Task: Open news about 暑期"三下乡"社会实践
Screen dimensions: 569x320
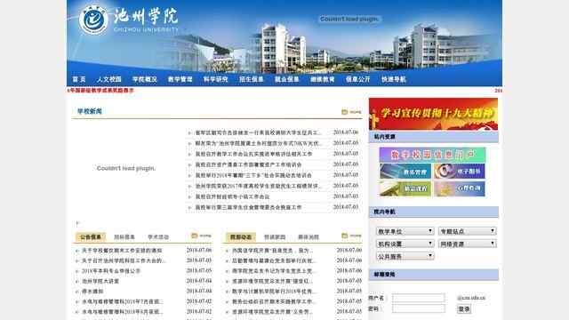Action: coord(253,175)
